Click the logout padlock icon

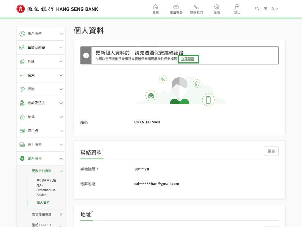pyautogui.click(x=237, y=7)
